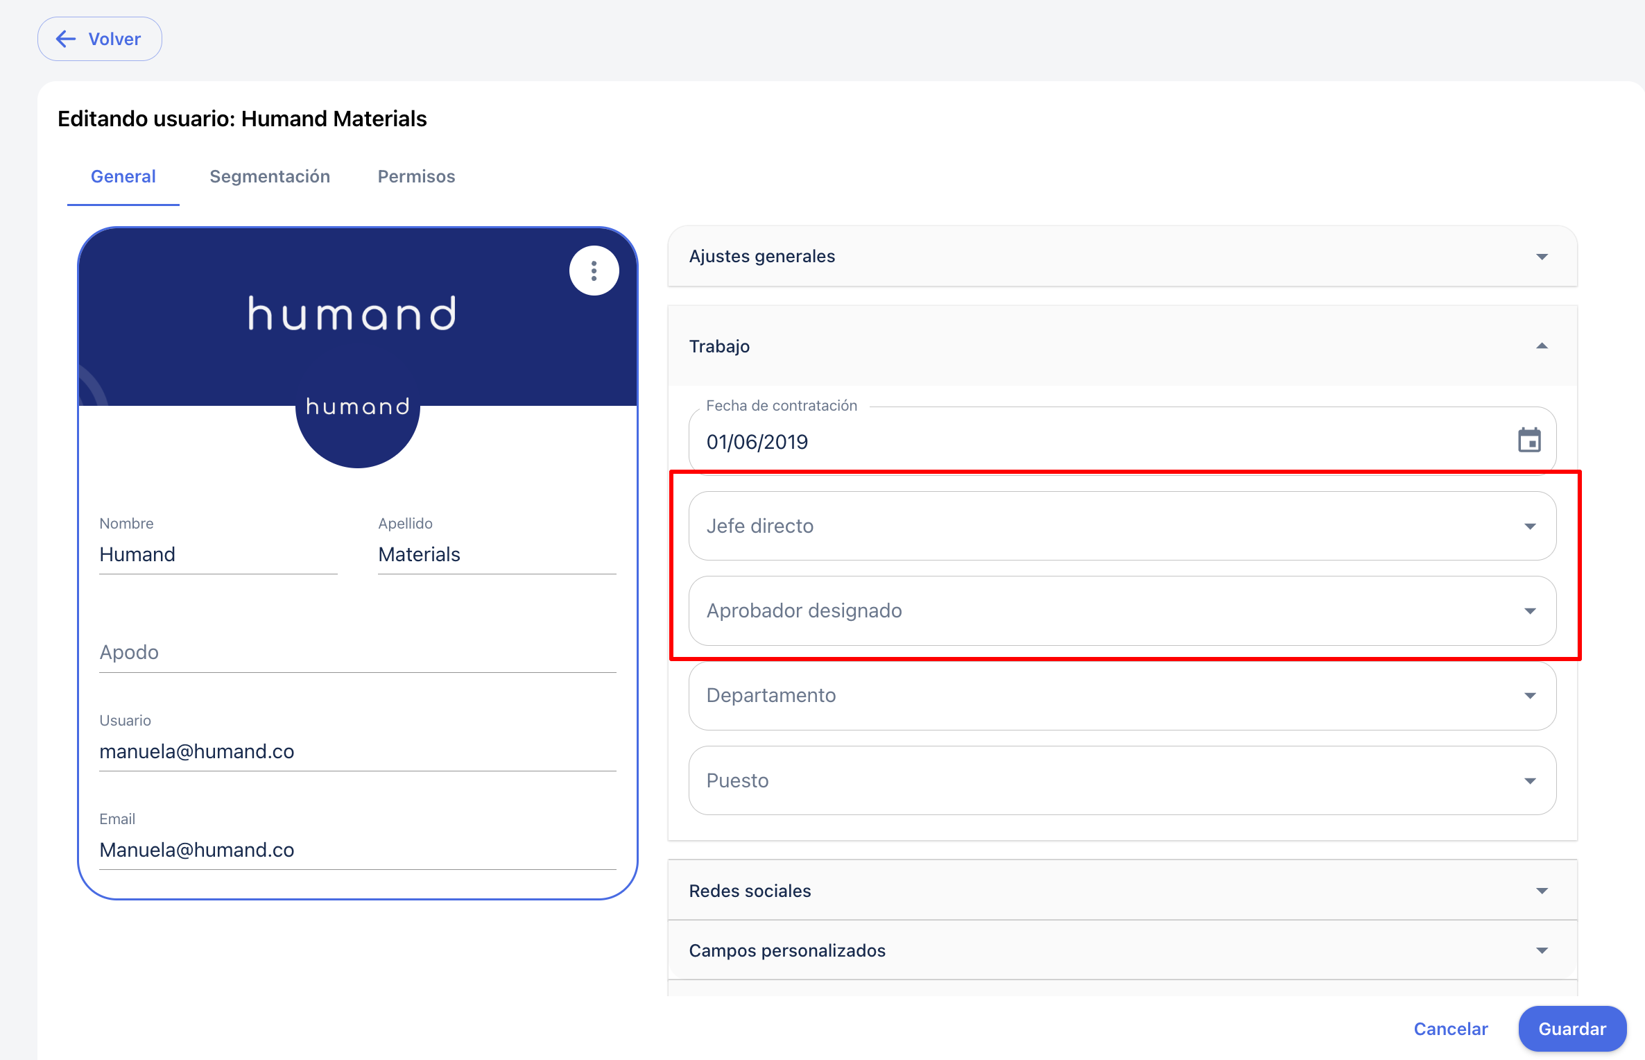Screen dimensions: 1645x1060
Task: Collapse the Trabajo section
Action: point(1542,346)
